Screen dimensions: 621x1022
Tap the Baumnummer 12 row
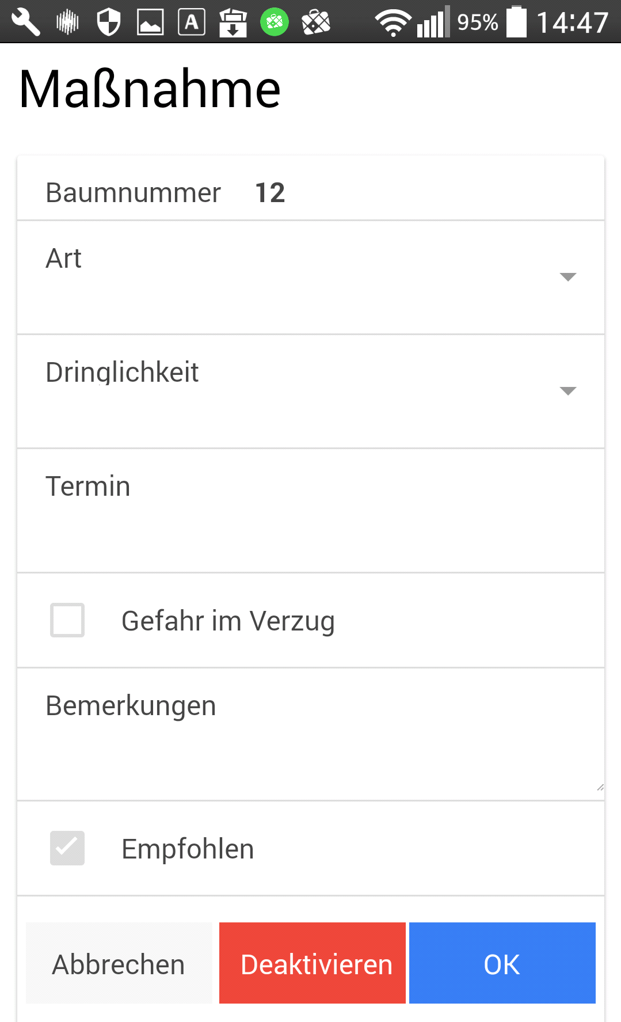(311, 192)
